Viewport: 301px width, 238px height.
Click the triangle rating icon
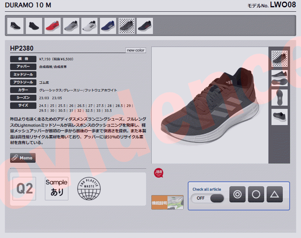275,195
